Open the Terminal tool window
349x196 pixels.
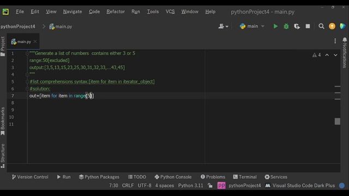(x=245, y=177)
